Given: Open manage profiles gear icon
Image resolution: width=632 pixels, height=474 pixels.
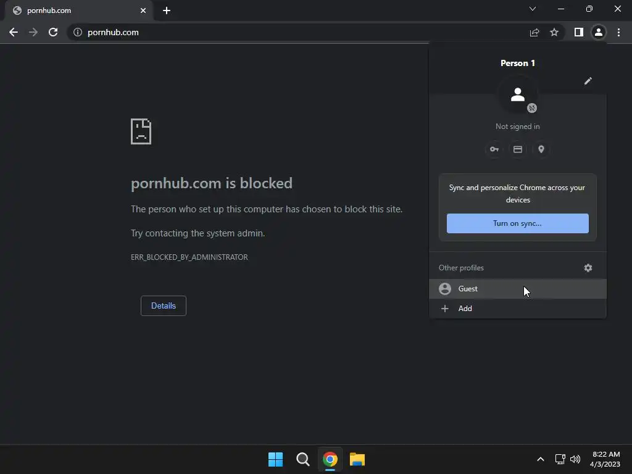Looking at the screenshot, I should click(x=588, y=268).
